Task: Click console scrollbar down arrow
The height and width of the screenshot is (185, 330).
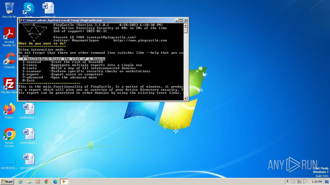Action: (x=185, y=98)
